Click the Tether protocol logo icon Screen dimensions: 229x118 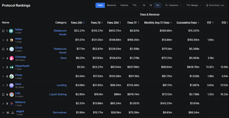click(11, 31)
